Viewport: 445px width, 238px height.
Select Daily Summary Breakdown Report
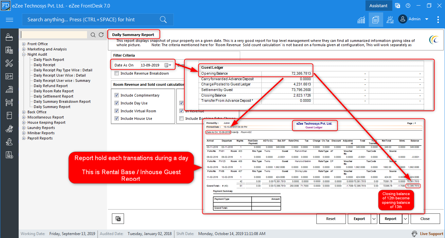(62, 101)
